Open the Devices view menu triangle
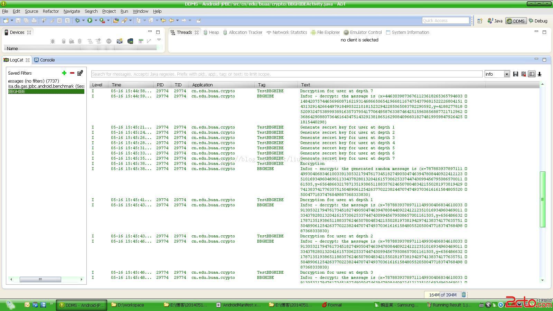Image resolution: width=553 pixels, height=311 pixels. 159,40
